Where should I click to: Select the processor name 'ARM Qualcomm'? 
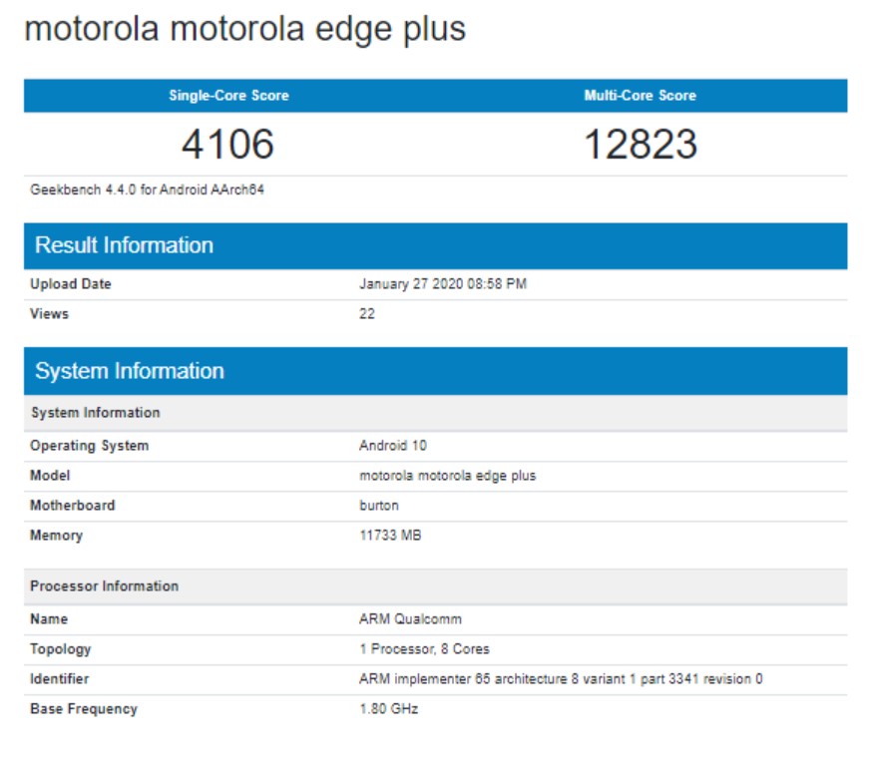point(410,619)
